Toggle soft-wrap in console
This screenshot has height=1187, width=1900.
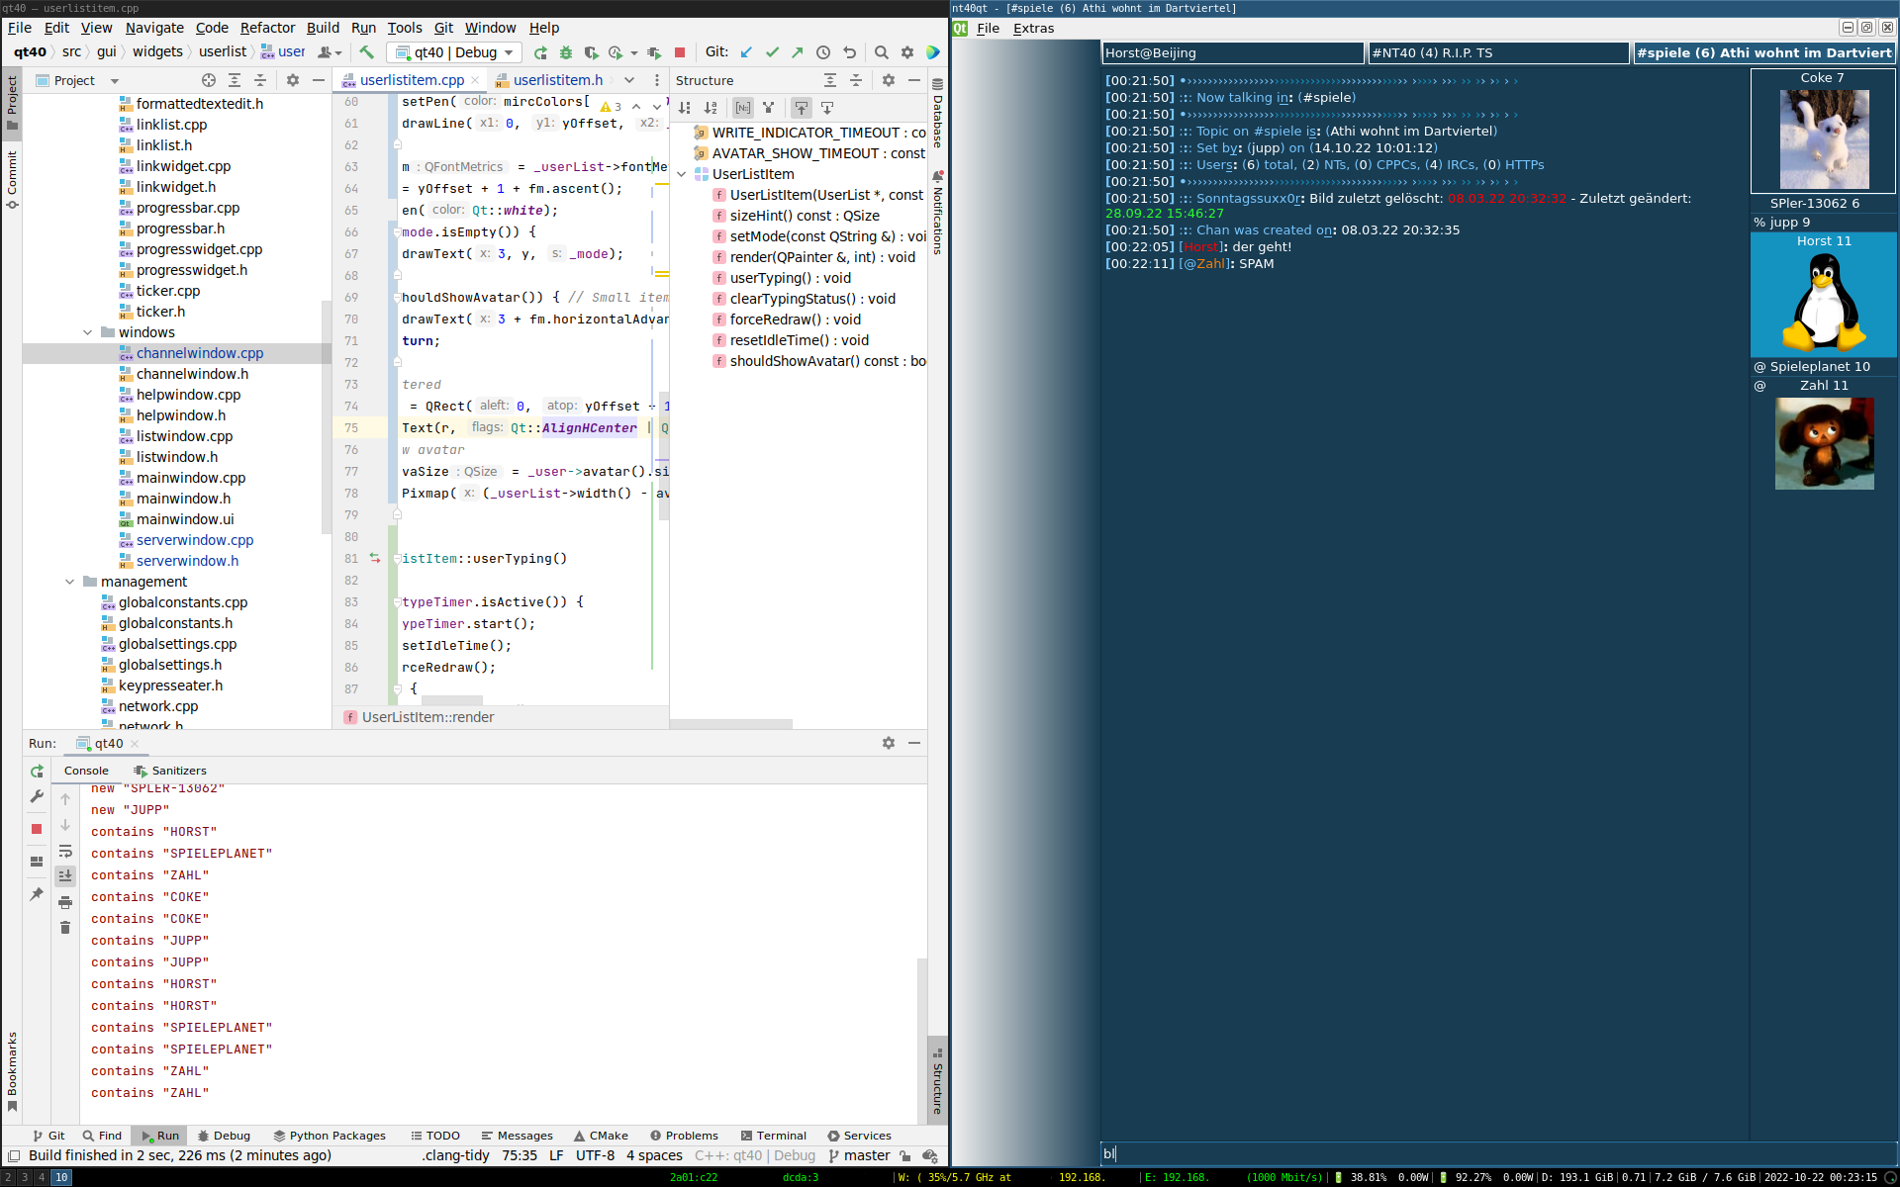coord(65,851)
